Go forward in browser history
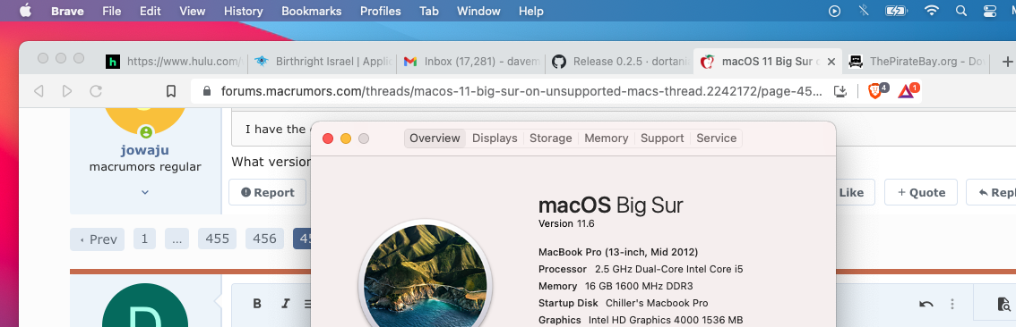1016x327 pixels. [66, 91]
